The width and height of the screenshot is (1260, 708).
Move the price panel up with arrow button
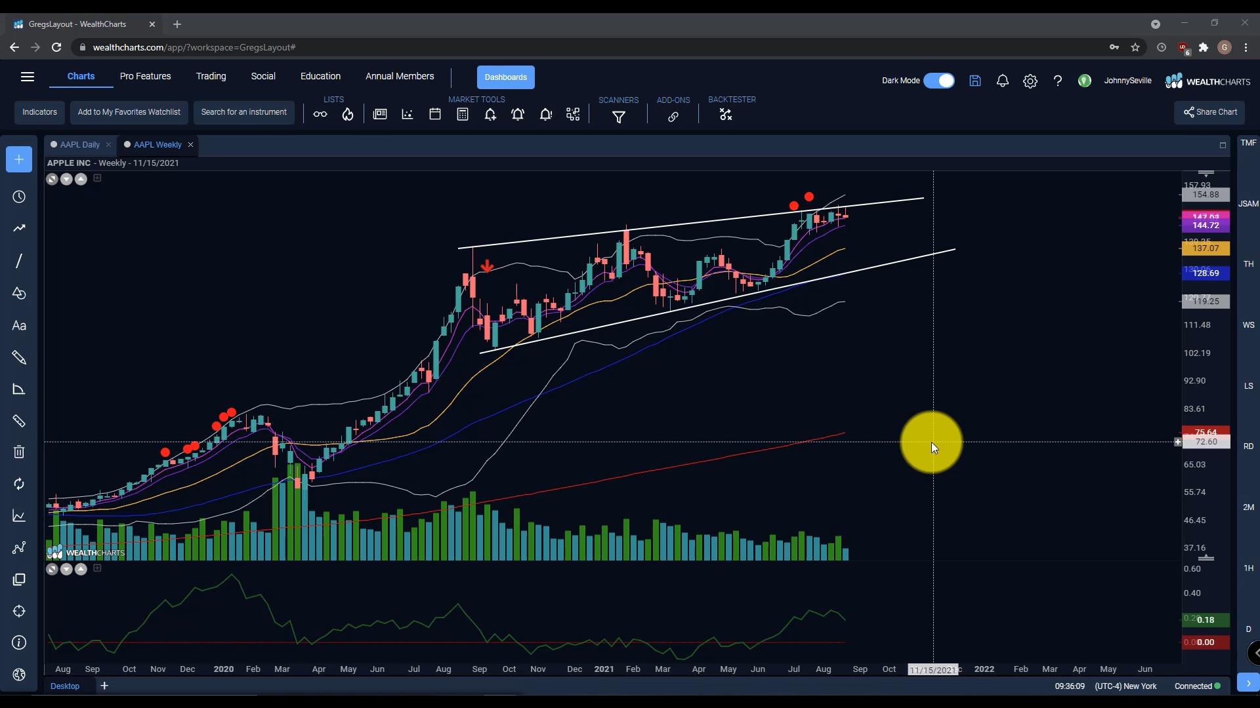pos(81,179)
